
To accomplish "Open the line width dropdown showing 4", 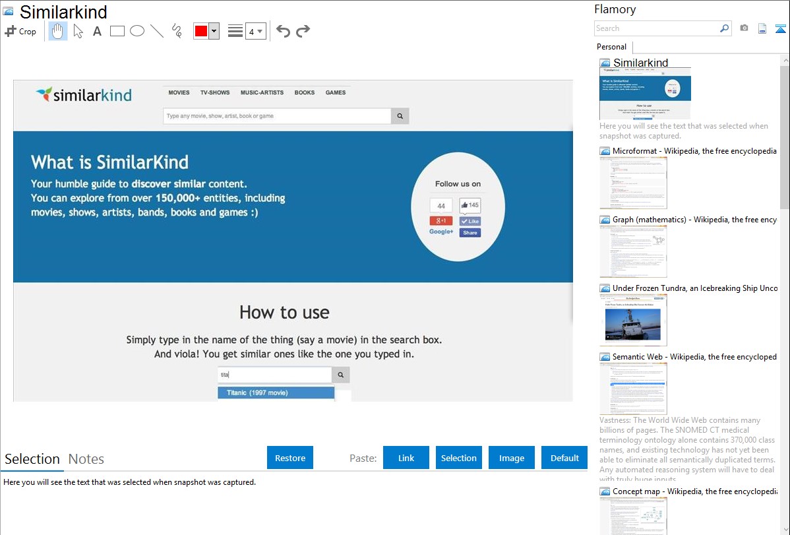I will 255,31.
